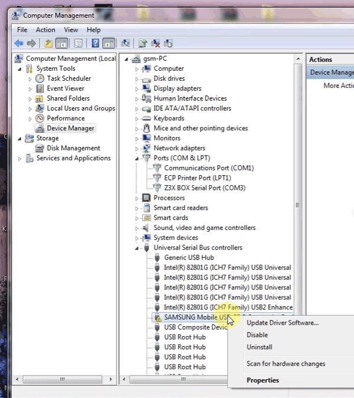Toggle the Show/Hide Console Tree icon

click(62, 44)
